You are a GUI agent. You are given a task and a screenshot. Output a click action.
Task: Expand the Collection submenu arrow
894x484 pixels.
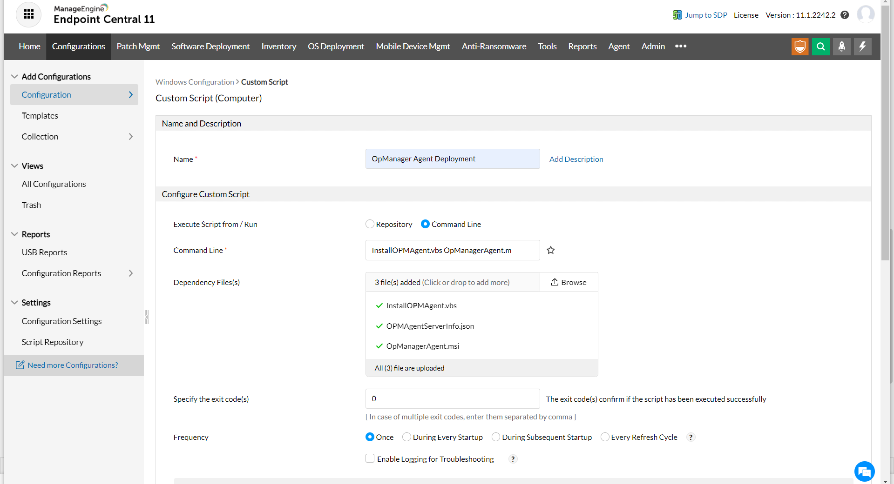(x=130, y=137)
